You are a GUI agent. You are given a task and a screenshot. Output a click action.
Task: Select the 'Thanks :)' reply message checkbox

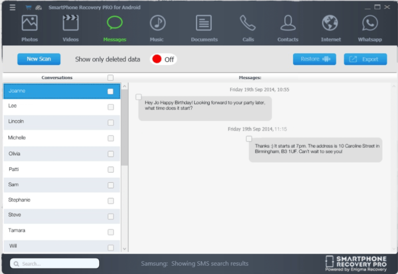[x=249, y=139]
